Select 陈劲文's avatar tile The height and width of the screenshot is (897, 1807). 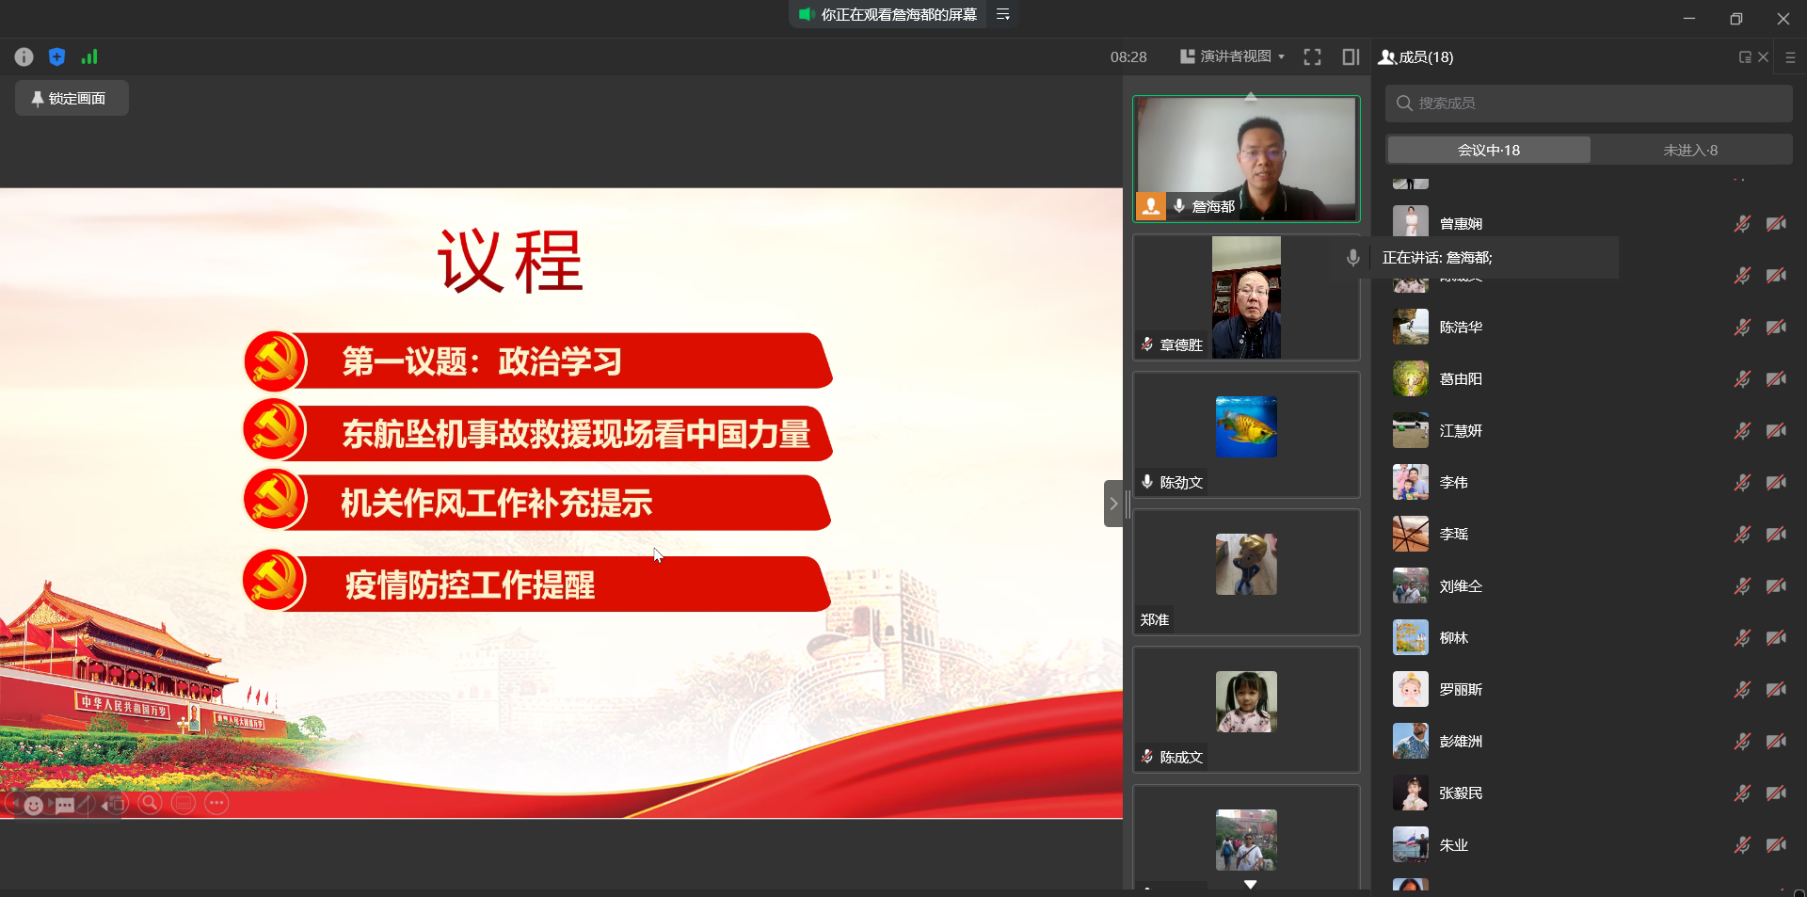click(1246, 434)
